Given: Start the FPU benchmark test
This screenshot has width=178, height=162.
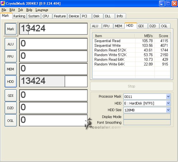Looking at the screenshot, I should pyautogui.click(x=11, y=56).
